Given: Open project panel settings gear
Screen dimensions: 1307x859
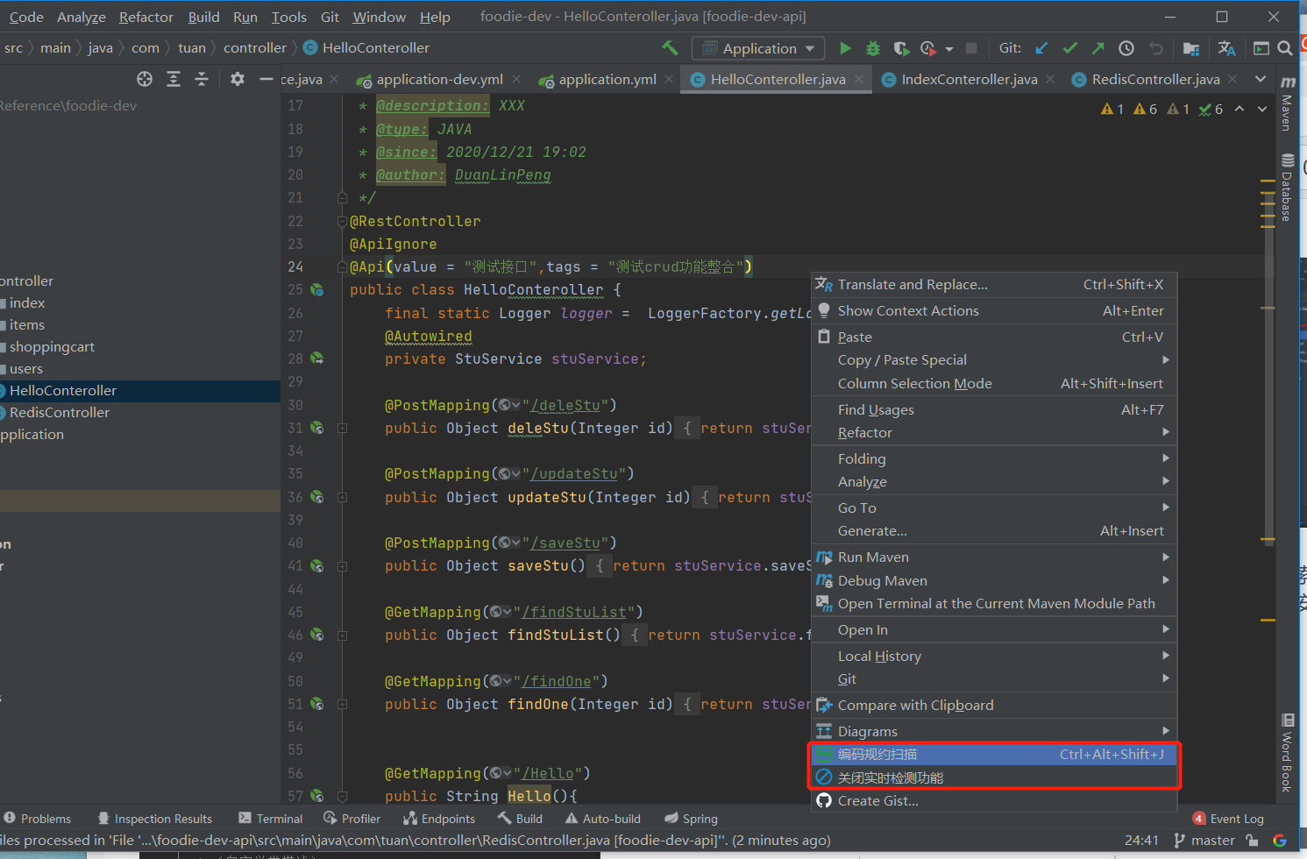Looking at the screenshot, I should [x=237, y=79].
